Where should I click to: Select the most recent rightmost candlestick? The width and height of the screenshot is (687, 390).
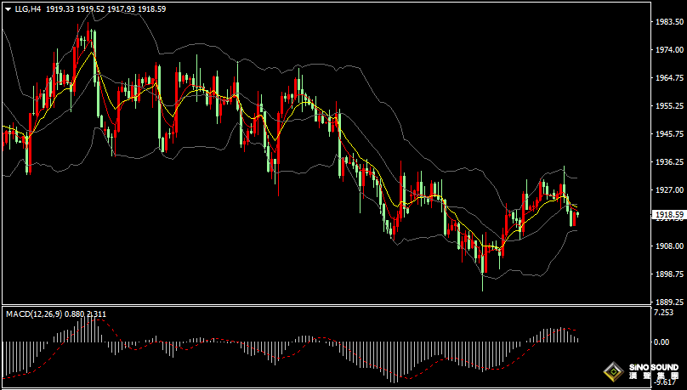coord(576,219)
